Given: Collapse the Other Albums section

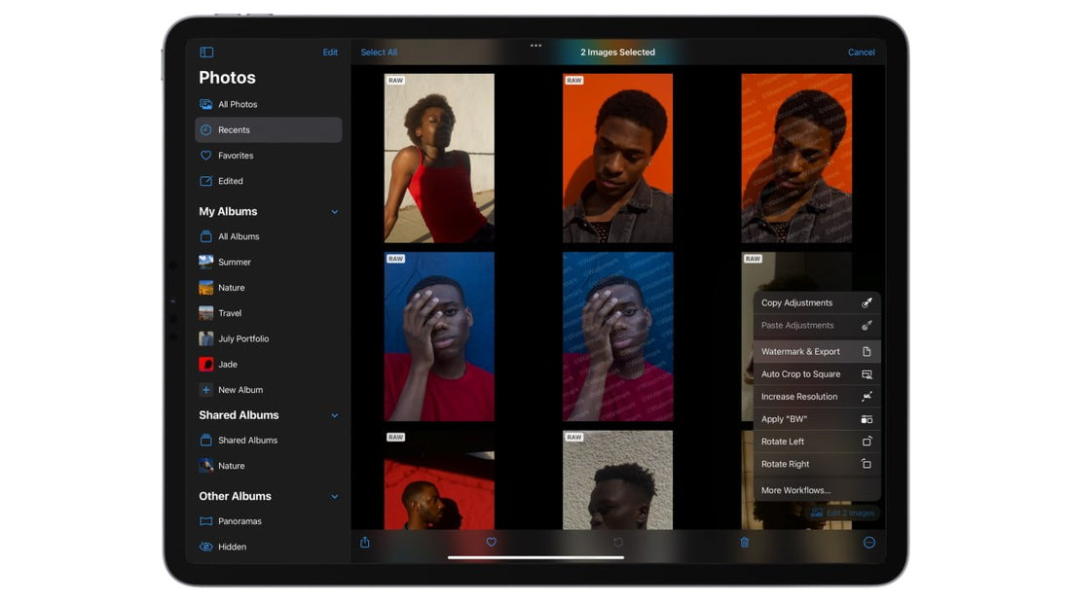Looking at the screenshot, I should point(335,496).
